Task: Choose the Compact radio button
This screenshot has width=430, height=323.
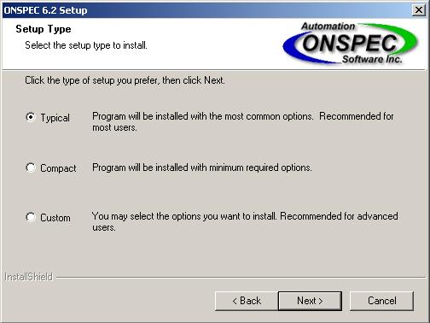Action: click(31, 167)
